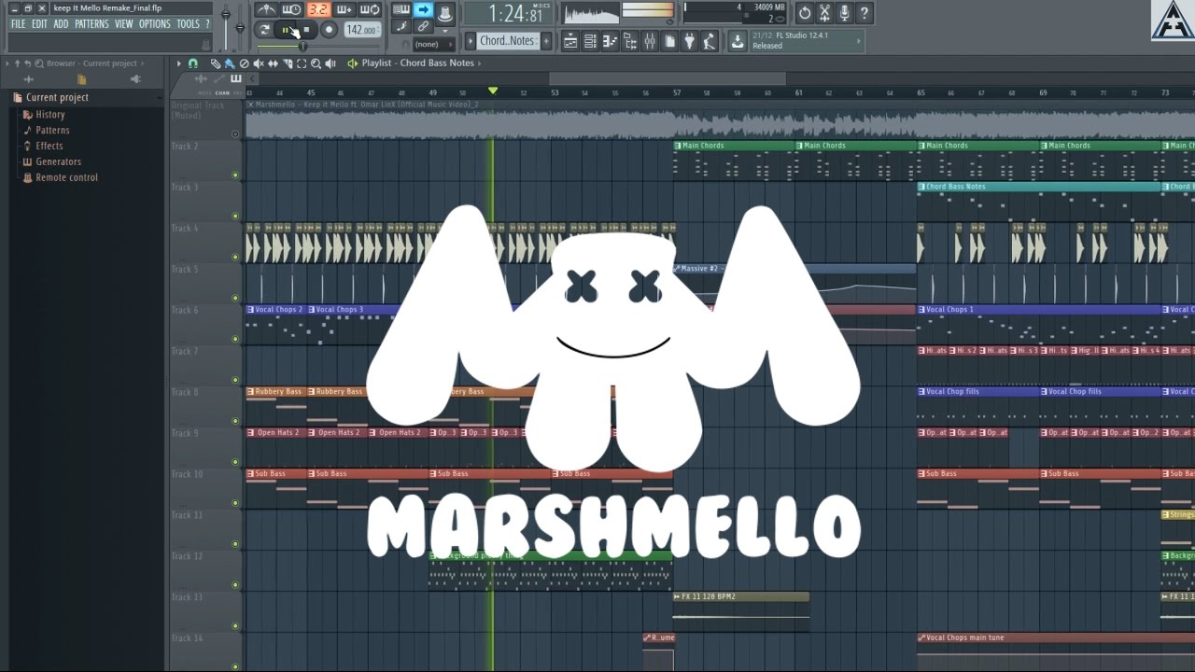Select the playlist zoom tool
The width and height of the screenshot is (1195, 672).
point(316,63)
